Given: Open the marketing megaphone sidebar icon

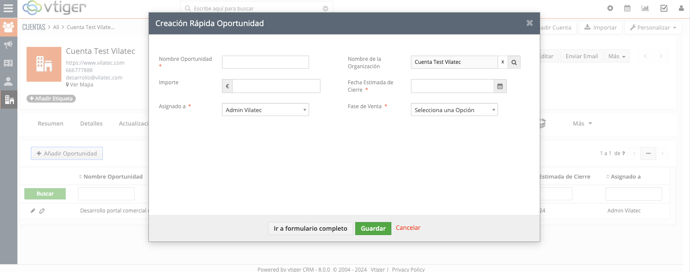Looking at the screenshot, I should pyautogui.click(x=8, y=45).
